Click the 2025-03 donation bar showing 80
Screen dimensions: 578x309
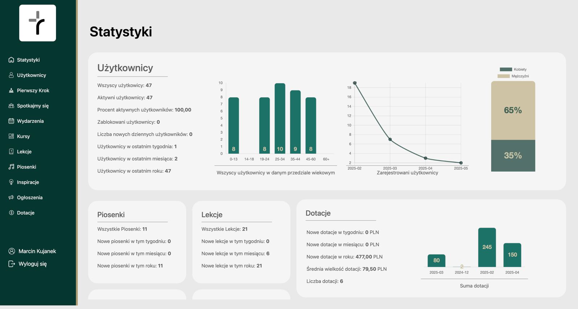click(x=436, y=261)
